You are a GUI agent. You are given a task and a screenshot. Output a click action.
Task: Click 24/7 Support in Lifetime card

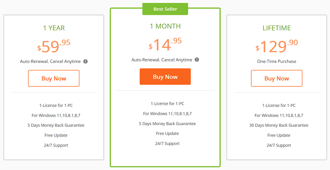pos(279,145)
